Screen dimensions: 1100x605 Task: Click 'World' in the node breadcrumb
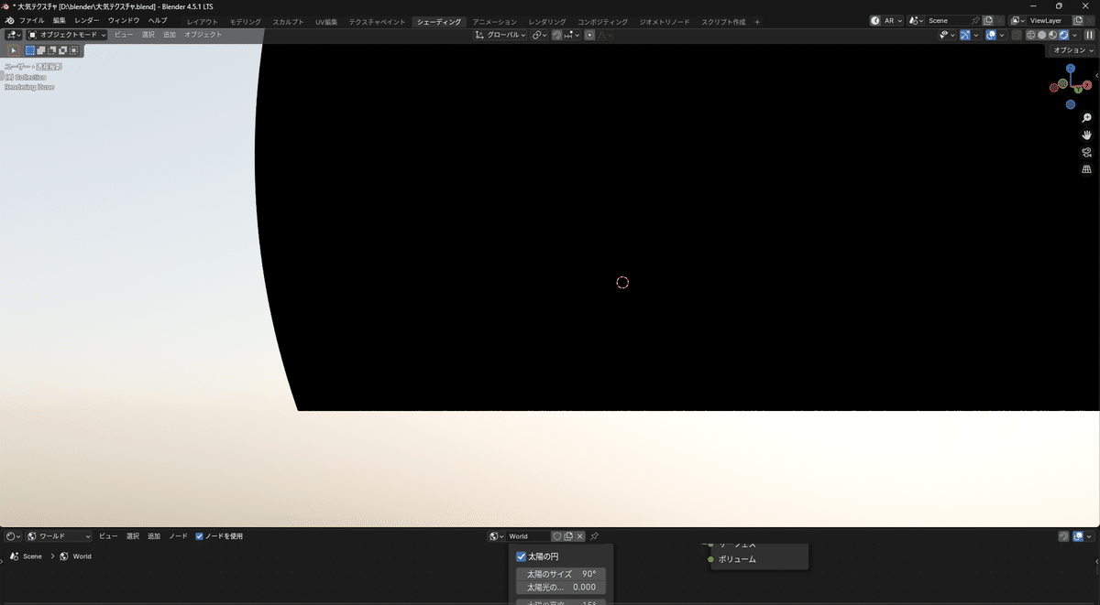[x=82, y=556]
